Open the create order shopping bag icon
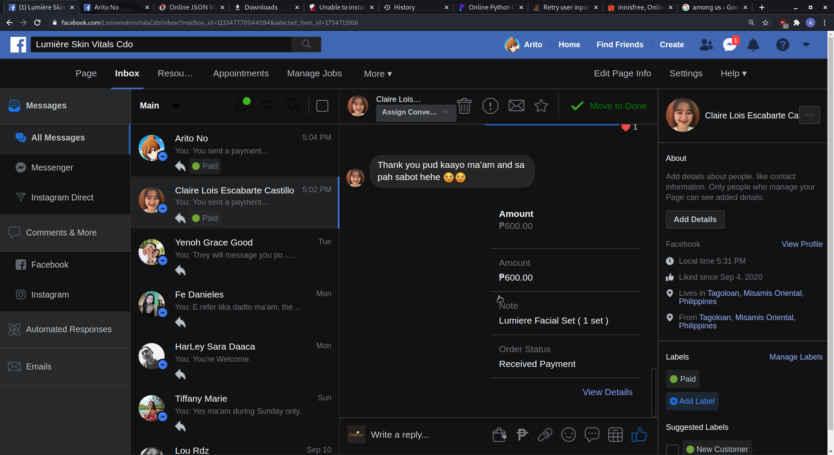 click(x=500, y=435)
